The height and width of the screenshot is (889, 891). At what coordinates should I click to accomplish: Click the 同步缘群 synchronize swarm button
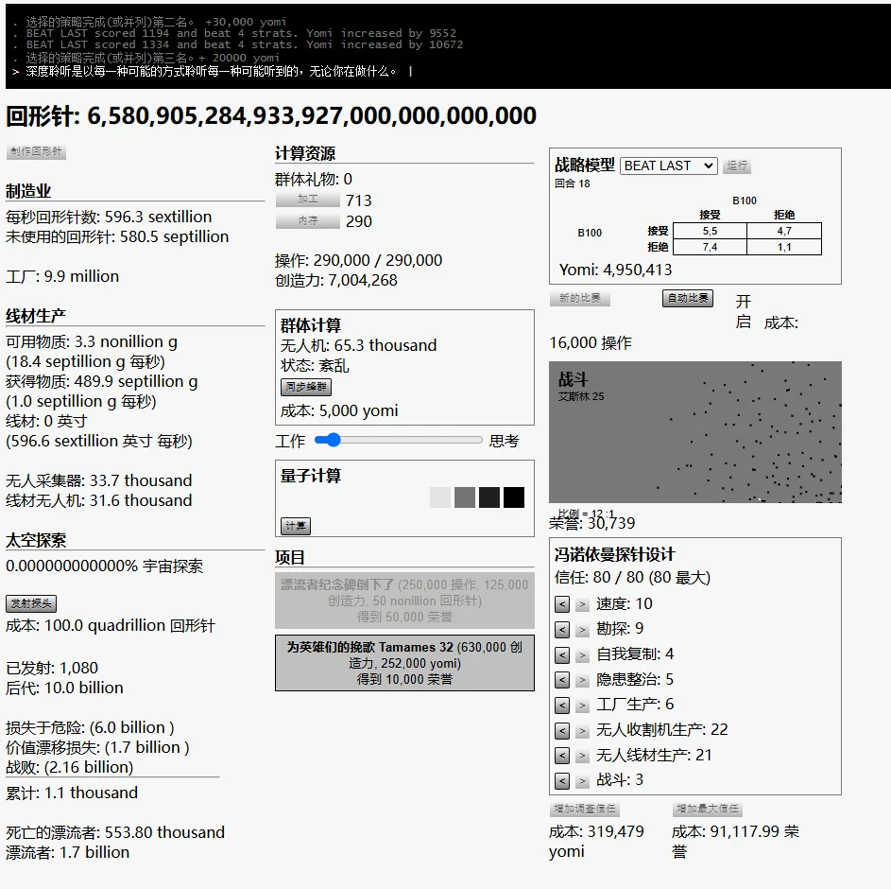(x=306, y=387)
